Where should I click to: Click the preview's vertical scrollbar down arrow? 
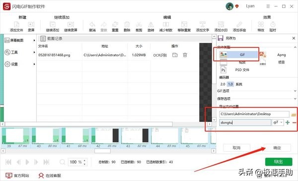click(214, 120)
